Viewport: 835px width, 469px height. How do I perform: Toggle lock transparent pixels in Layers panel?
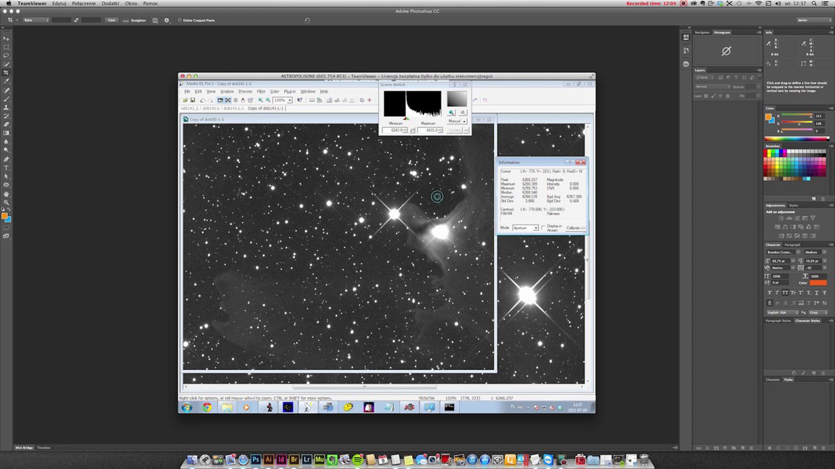coord(706,96)
